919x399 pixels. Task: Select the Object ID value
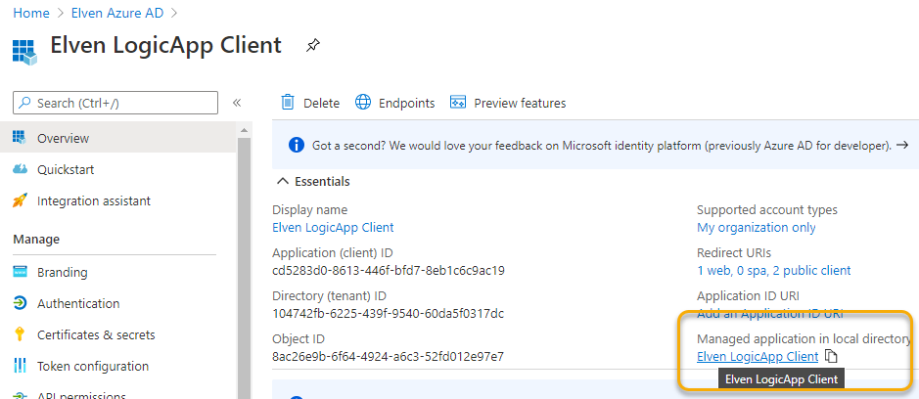point(388,356)
